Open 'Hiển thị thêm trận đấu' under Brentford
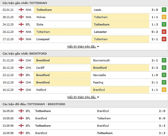This screenshot has width=168, height=136. pyautogui.click(x=81, y=97)
